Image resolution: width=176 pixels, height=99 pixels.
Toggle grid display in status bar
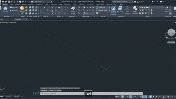click(x=122, y=97)
